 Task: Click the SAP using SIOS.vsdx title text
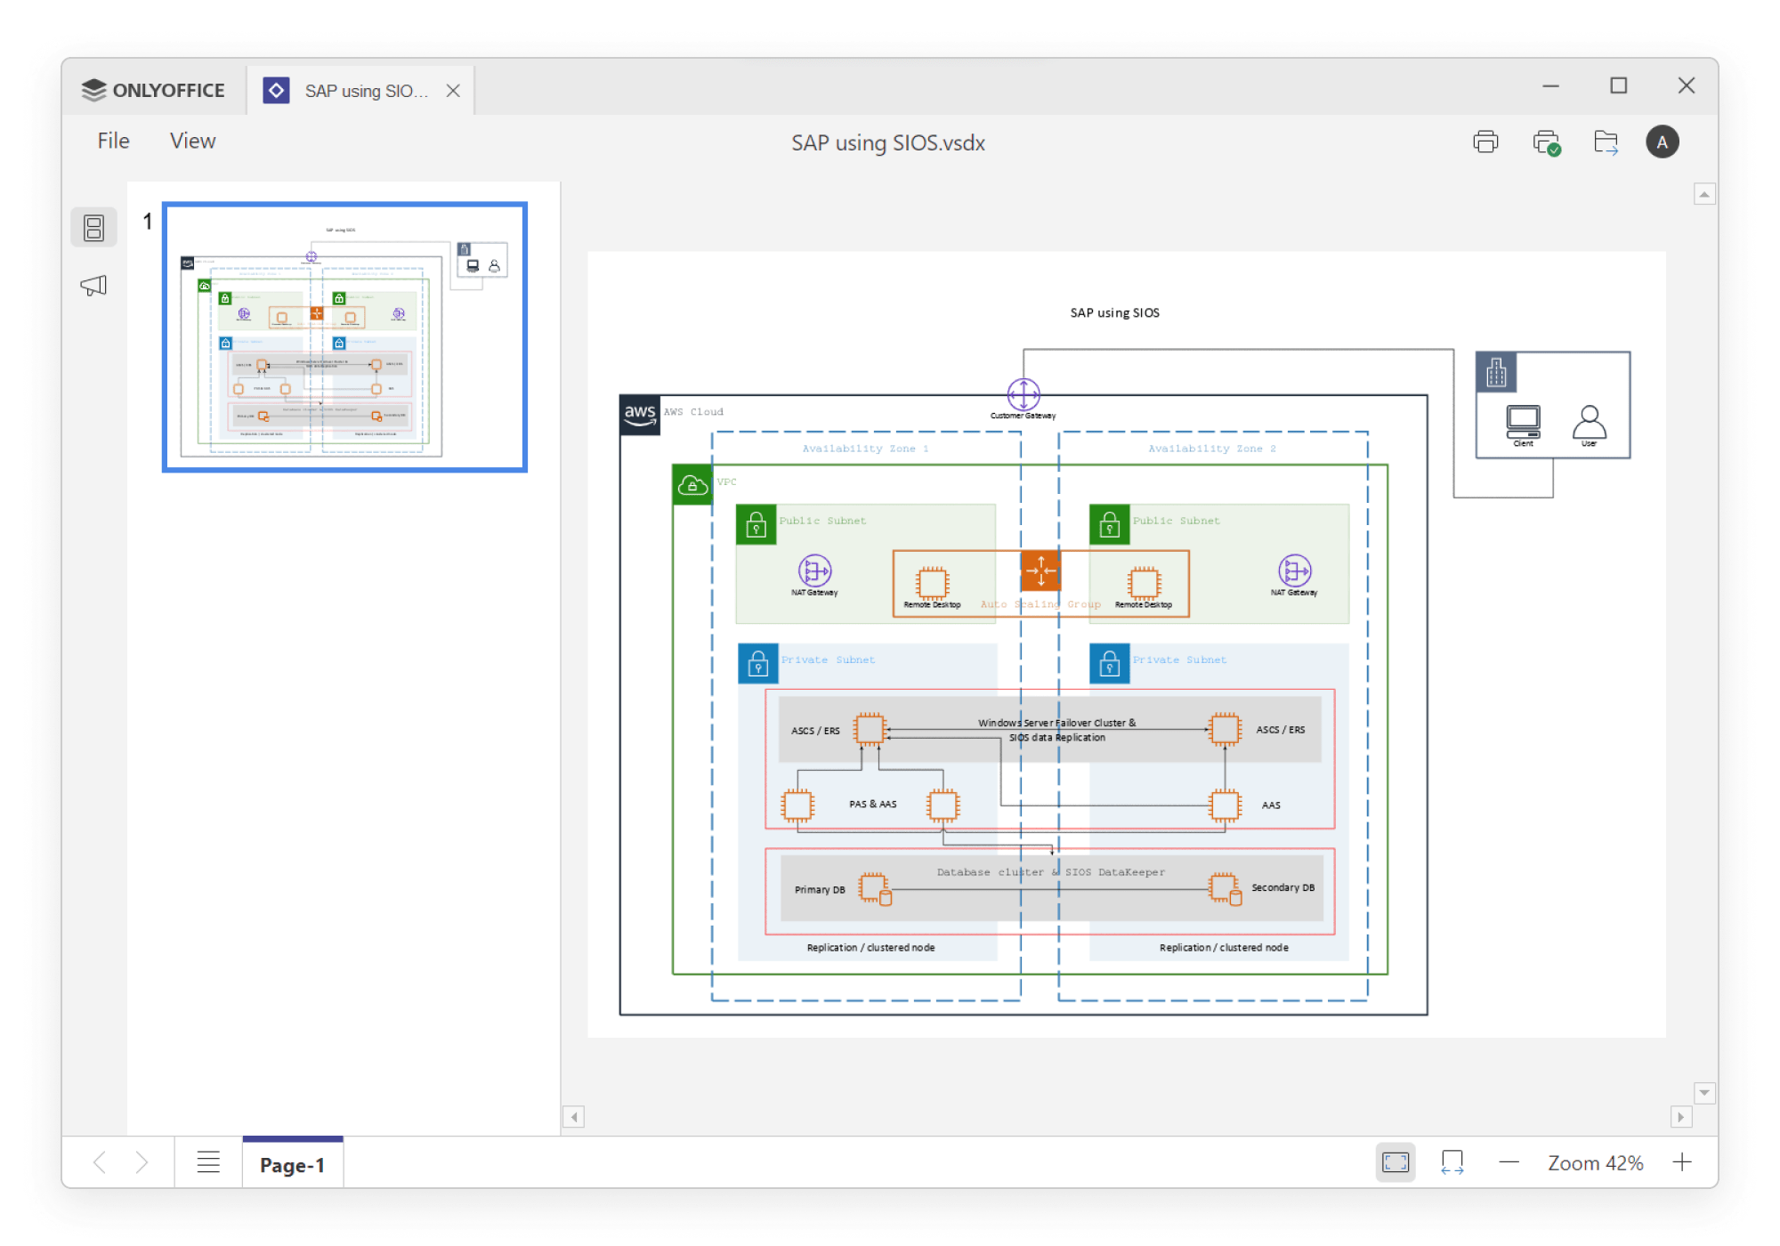(x=888, y=142)
